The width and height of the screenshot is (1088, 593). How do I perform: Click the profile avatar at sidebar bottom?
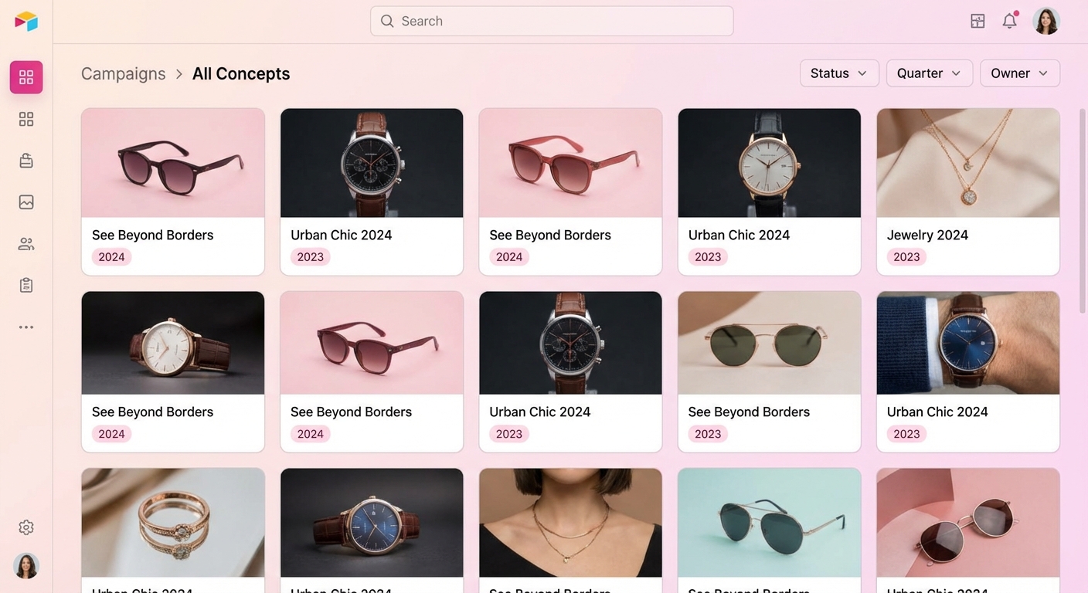click(26, 566)
